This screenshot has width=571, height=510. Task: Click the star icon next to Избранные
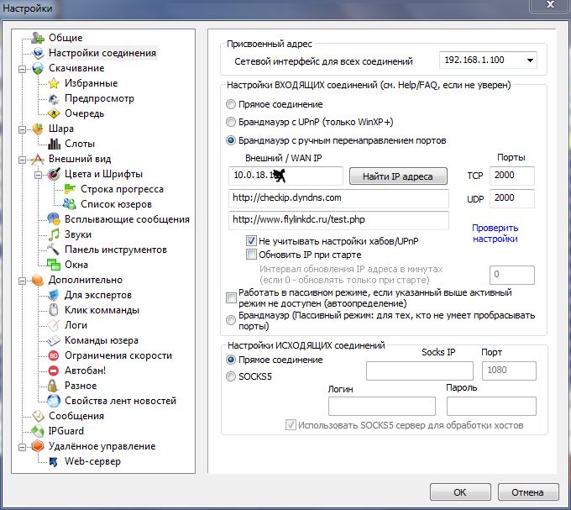pos(54,83)
